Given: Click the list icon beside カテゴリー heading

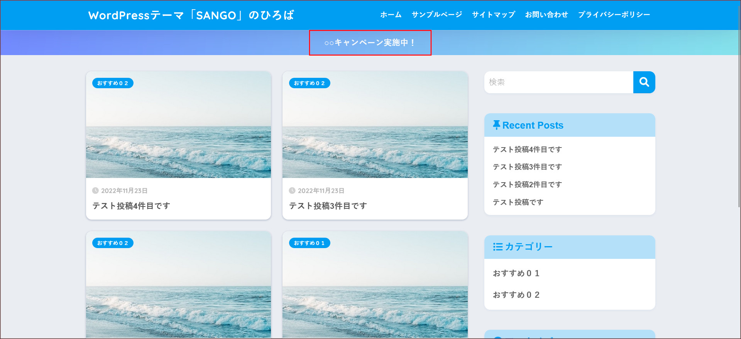Looking at the screenshot, I should [x=497, y=247].
